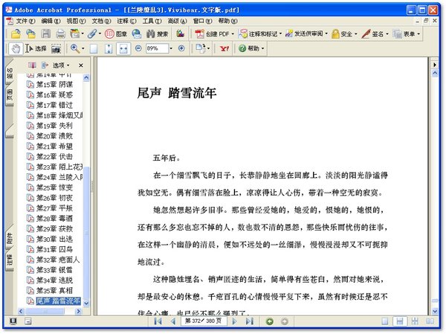Select bookmark 第32章 疤面人

[58, 260]
